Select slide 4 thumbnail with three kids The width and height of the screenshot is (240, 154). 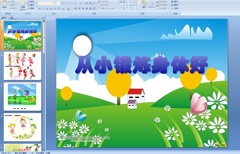pos(23,127)
